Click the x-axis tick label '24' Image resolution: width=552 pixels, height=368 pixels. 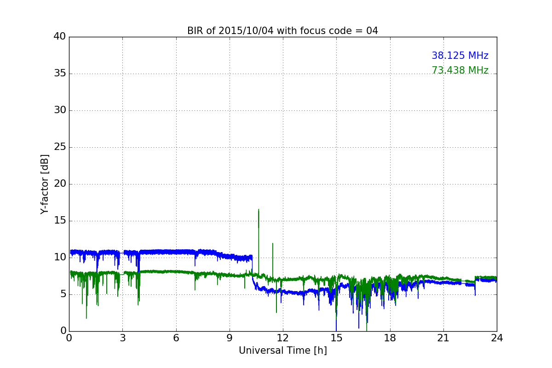tap(497, 338)
